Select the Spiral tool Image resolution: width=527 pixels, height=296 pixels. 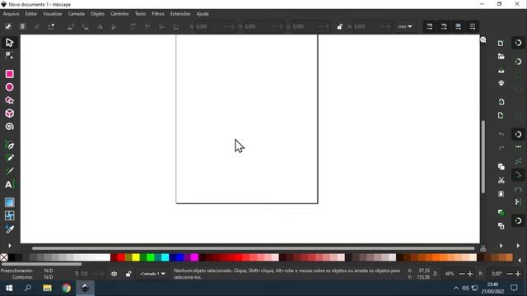point(9,127)
